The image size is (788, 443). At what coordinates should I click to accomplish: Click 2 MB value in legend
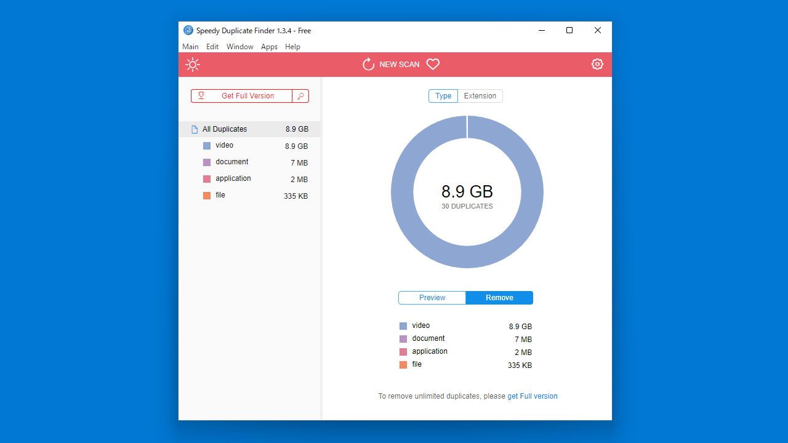click(523, 353)
